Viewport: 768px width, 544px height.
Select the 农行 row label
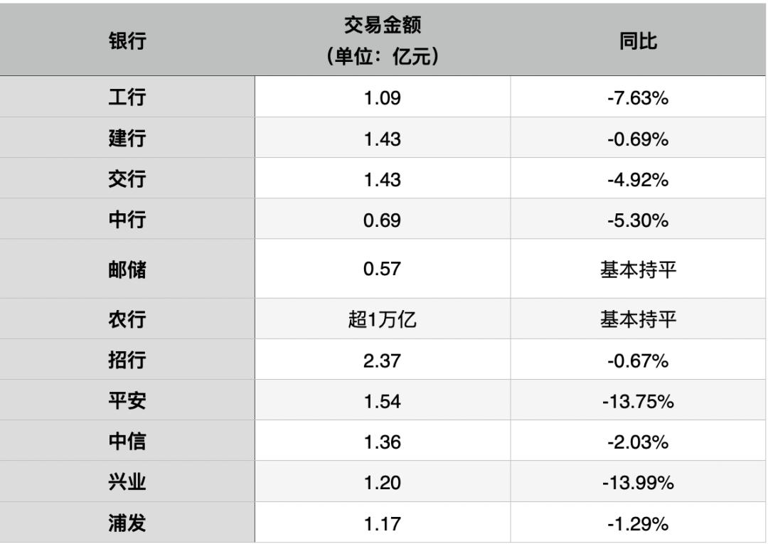(127, 319)
